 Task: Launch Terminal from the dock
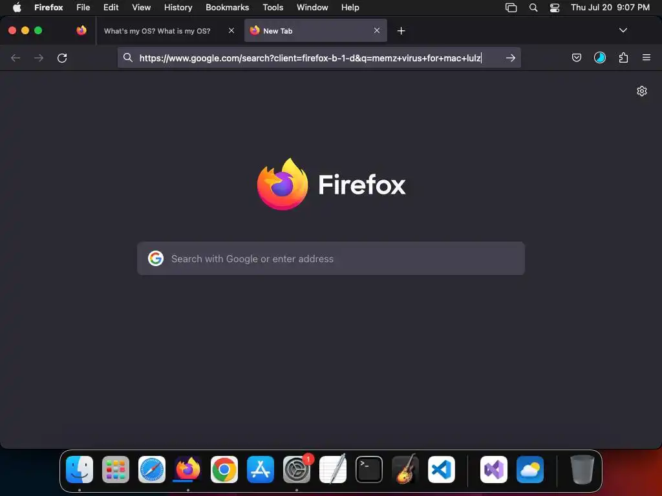369,470
